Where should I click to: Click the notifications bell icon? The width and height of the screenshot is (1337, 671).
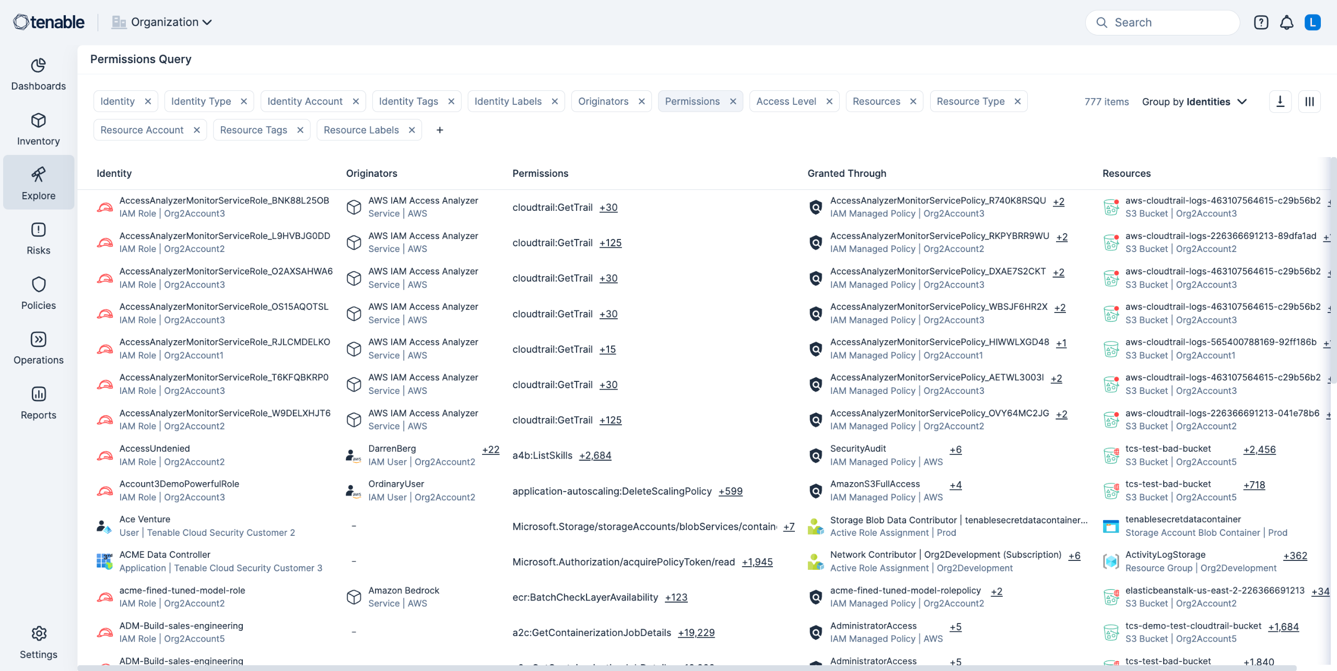click(x=1286, y=22)
